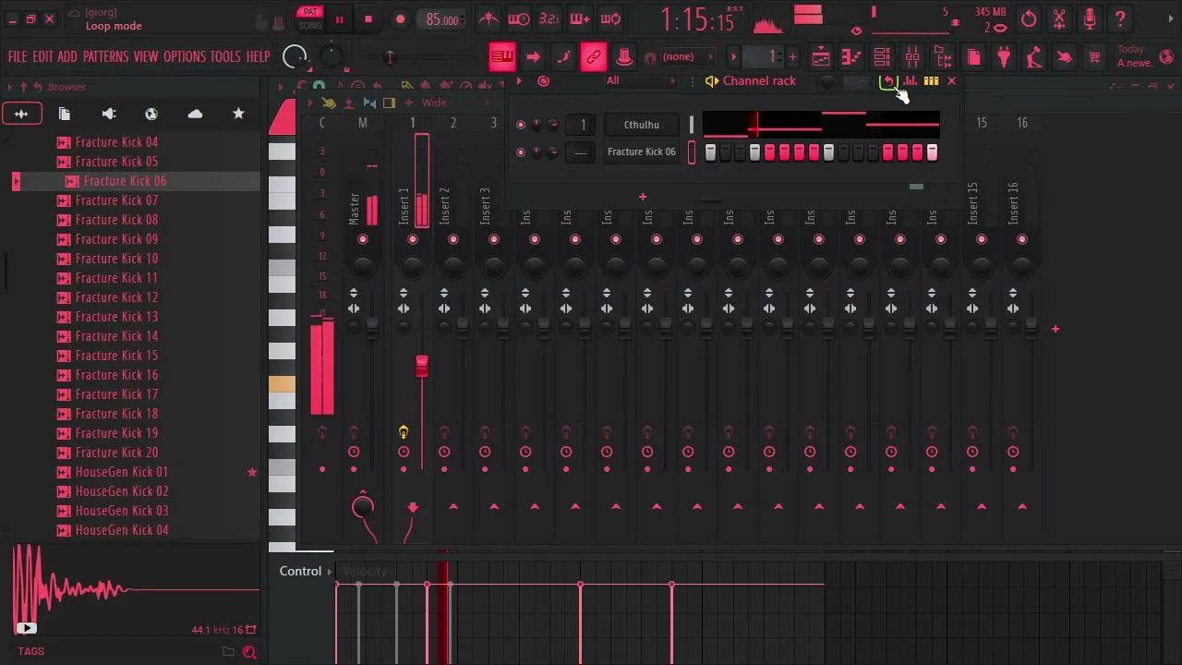
Task: Open the PATTERNS menu
Action: pyautogui.click(x=105, y=56)
